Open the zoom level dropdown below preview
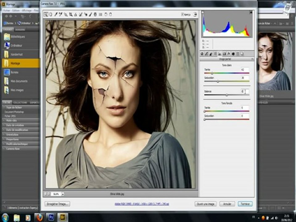Image resolution: width=296 pixels, height=222 pixels. (63, 194)
